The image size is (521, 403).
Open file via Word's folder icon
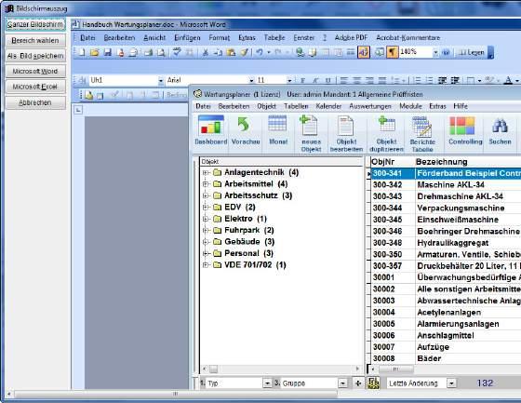tap(95, 52)
